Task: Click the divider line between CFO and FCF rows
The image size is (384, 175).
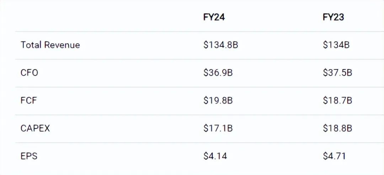Action: pos(192,87)
